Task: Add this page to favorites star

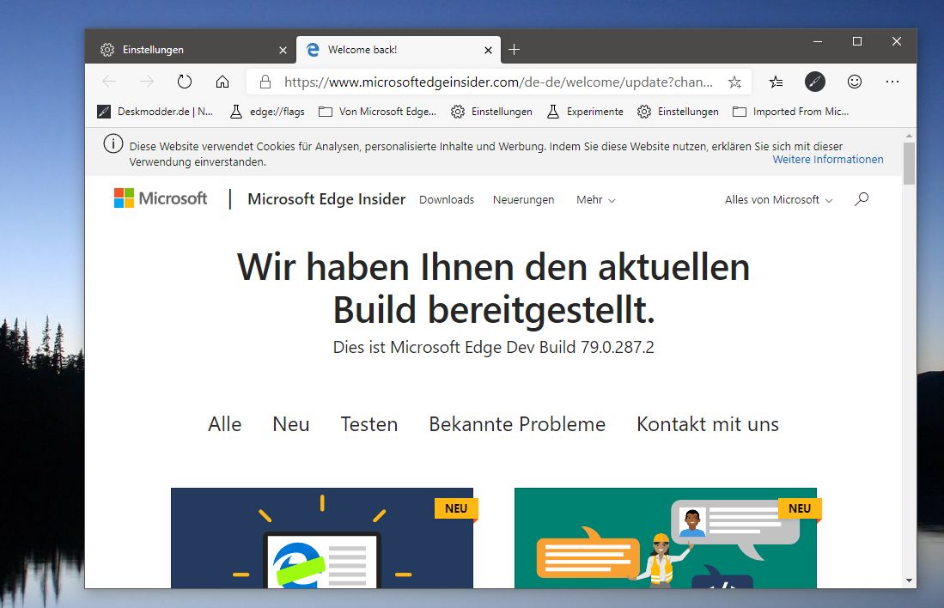Action: pyautogui.click(x=734, y=82)
